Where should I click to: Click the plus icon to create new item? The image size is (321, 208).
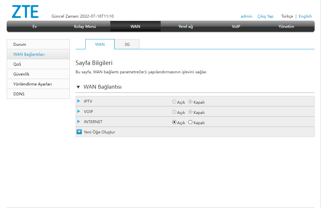[79, 132]
